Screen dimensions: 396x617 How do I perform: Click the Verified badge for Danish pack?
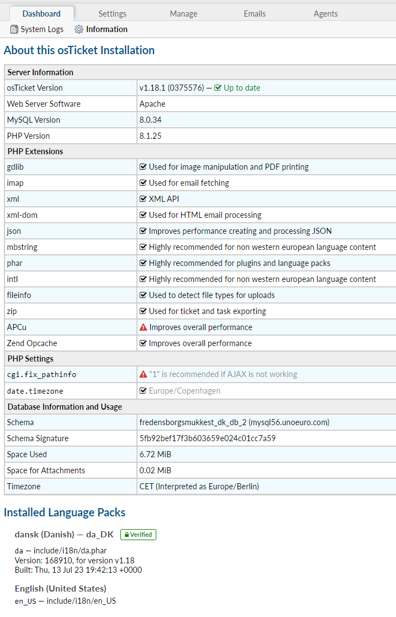pyautogui.click(x=139, y=535)
